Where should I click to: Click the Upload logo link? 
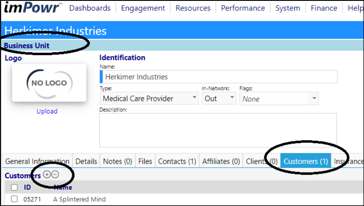(47, 111)
